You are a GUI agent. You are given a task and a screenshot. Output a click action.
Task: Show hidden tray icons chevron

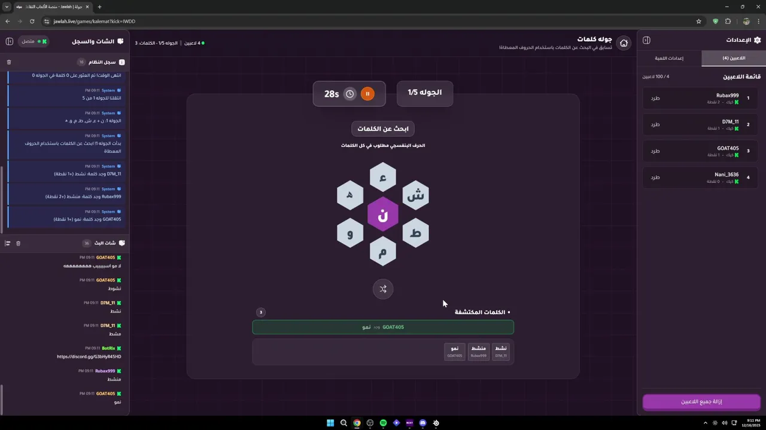click(x=706, y=423)
